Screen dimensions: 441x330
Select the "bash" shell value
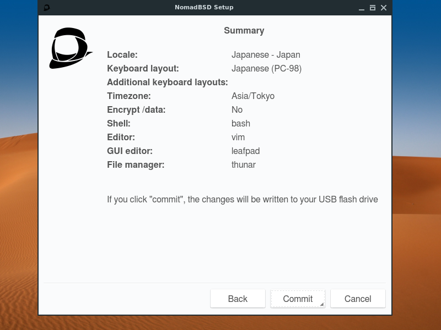coord(241,123)
